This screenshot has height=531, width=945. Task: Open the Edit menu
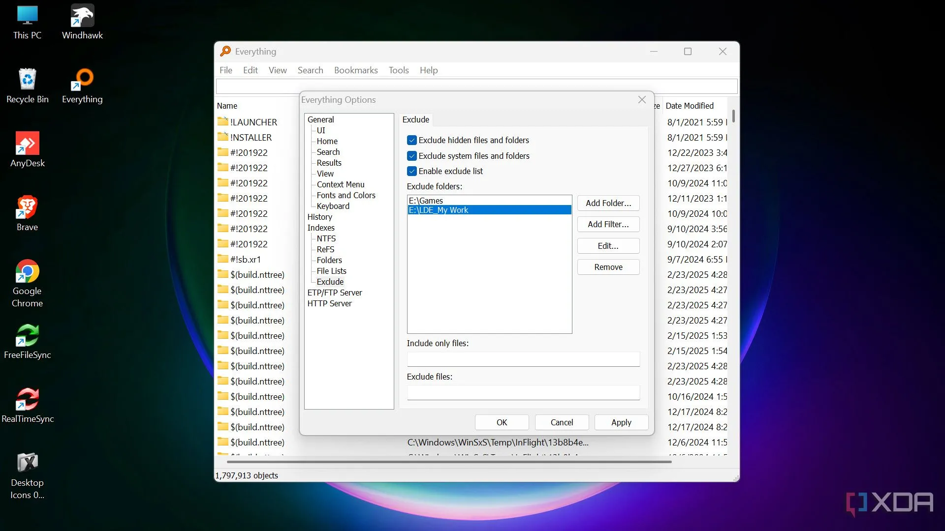click(250, 70)
